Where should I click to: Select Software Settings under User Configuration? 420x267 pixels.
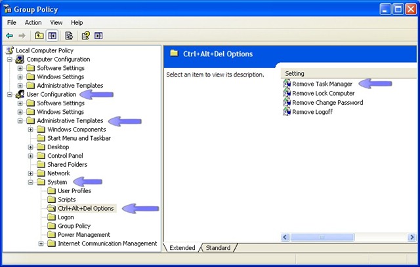(x=60, y=103)
